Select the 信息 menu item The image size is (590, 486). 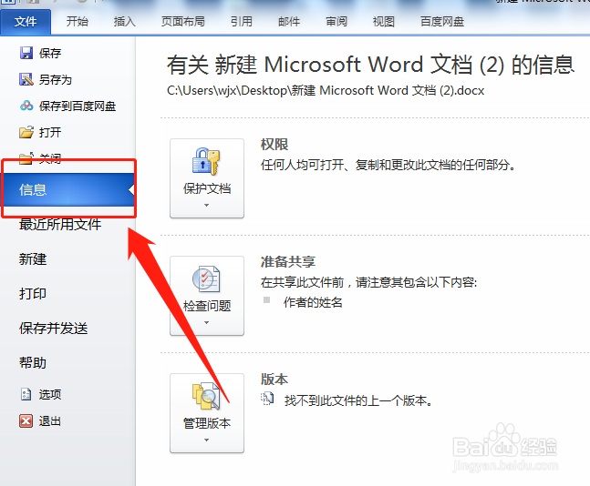tap(68, 189)
